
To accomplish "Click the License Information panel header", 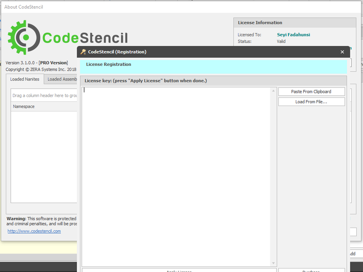I will point(295,23).
